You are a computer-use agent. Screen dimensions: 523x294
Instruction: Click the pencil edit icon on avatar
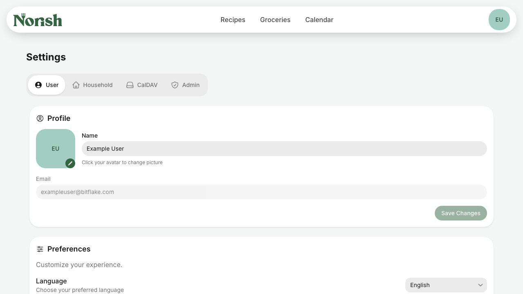coord(70,163)
